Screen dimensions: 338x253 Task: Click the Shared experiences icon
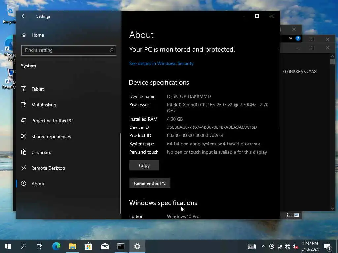pyautogui.click(x=24, y=136)
